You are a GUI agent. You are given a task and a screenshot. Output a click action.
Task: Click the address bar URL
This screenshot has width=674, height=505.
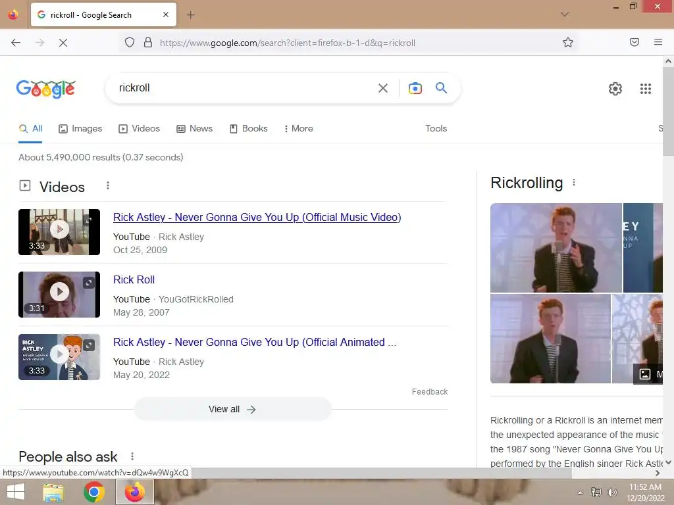click(288, 43)
